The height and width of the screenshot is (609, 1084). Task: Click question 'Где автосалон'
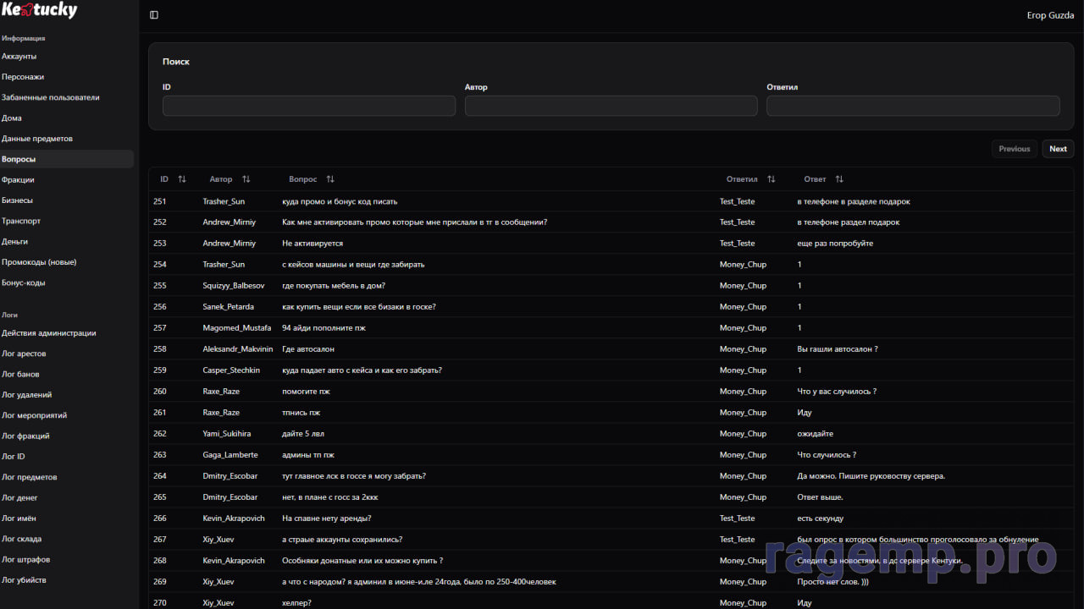(x=308, y=349)
